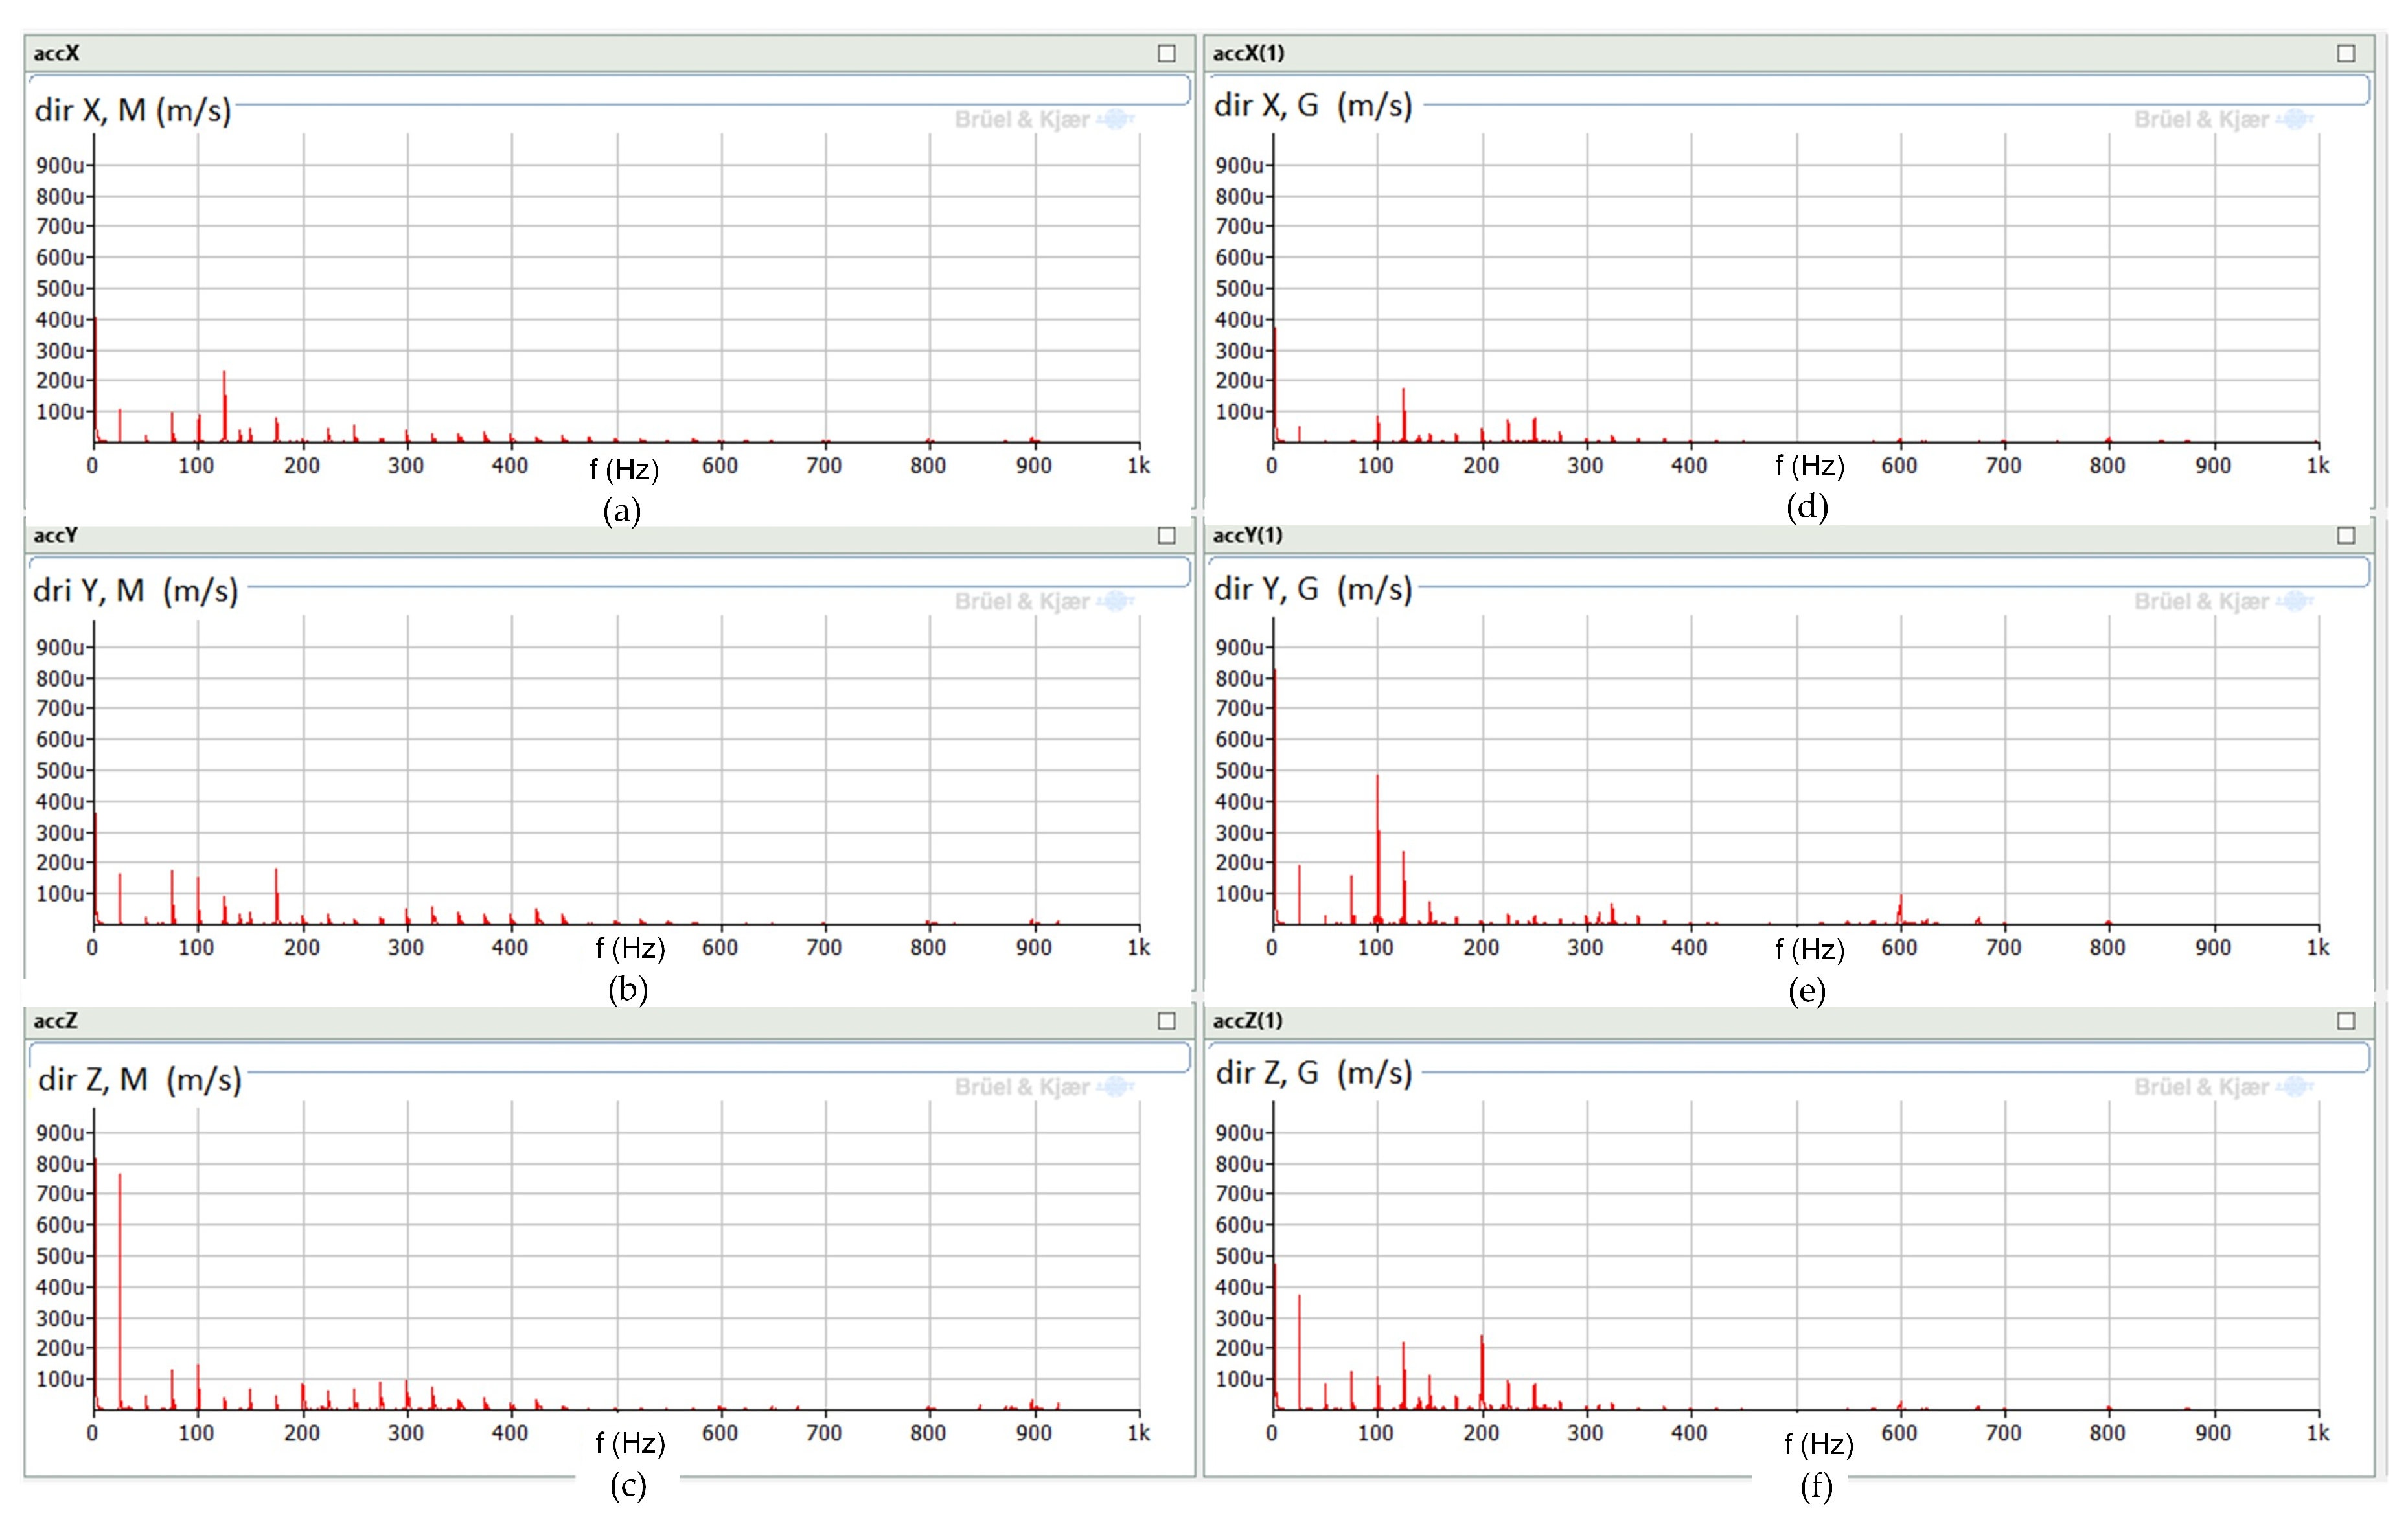Click the maximize box on accY(1) panel
Image resolution: width=2408 pixels, height=1524 pixels.
[2346, 536]
